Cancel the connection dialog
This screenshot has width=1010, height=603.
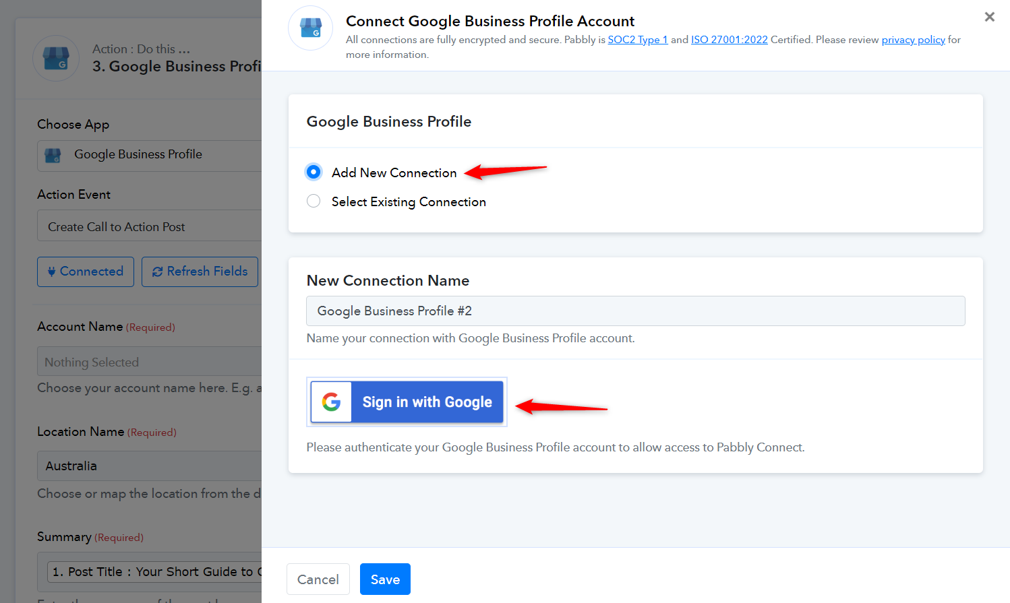tap(318, 579)
